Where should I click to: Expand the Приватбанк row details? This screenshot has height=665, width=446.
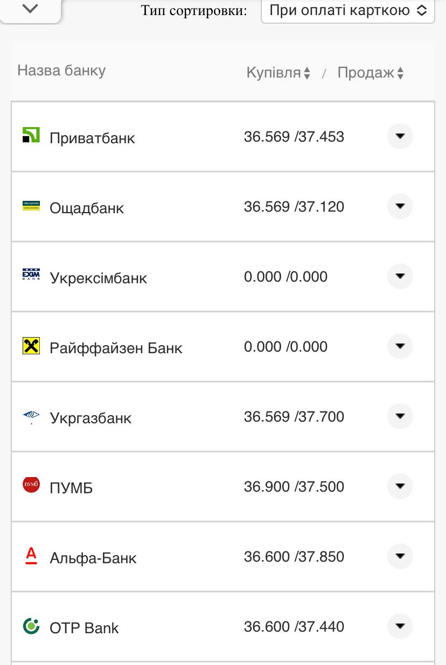coord(400,137)
